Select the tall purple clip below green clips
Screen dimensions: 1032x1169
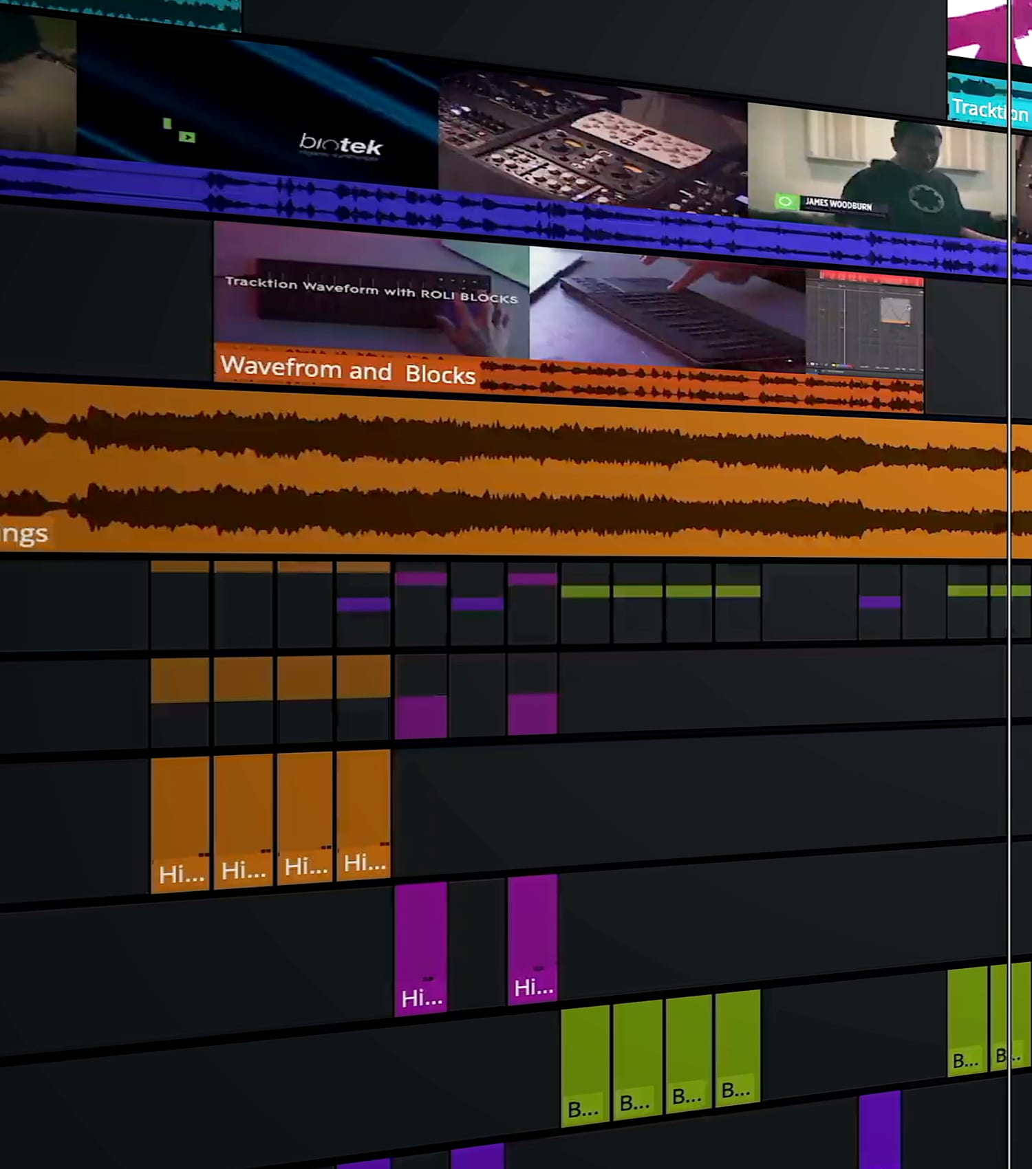click(880, 1130)
